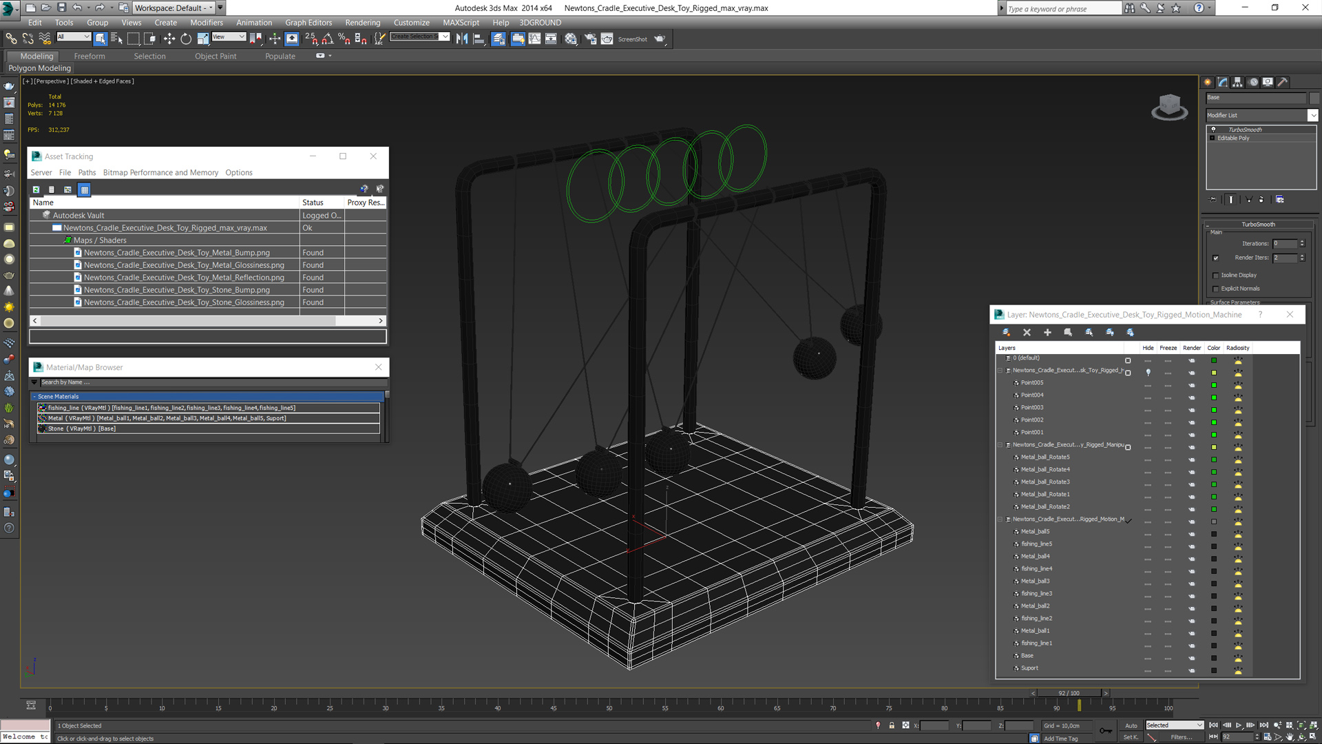Click the ScreenShot toolbar button
The image size is (1322, 744).
[632, 39]
